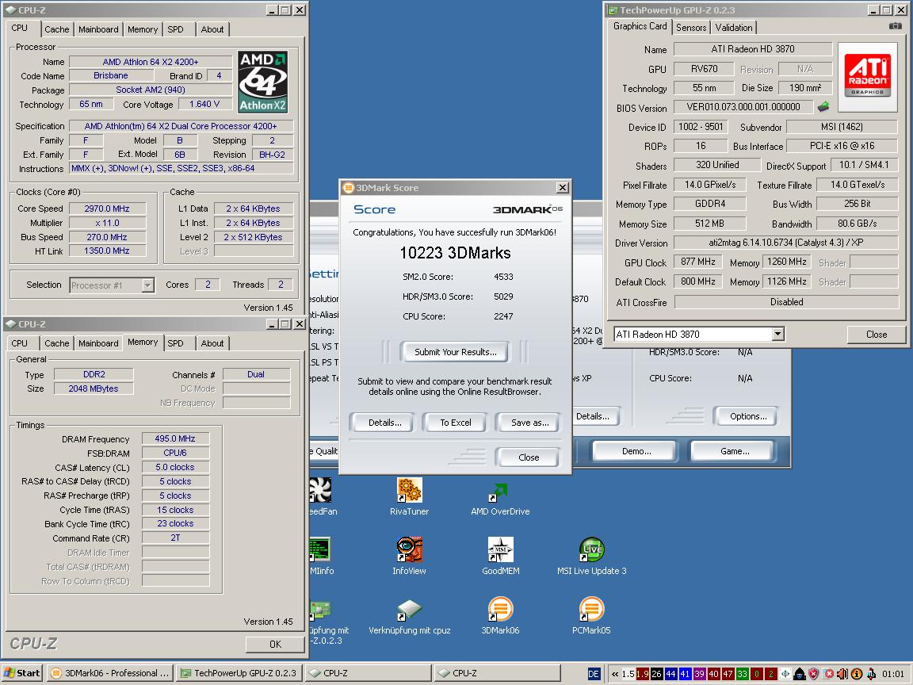Screen dimensions: 913x685
Task: Click the black hooded-figure tray icon
Action: pyautogui.click(x=800, y=674)
